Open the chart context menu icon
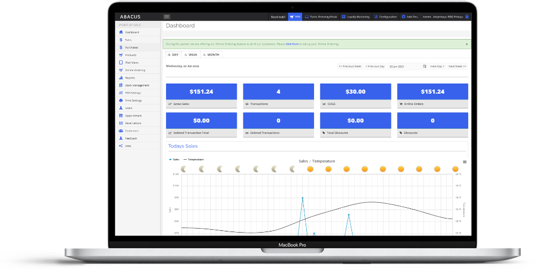This screenshot has height=271, width=540. (465, 161)
